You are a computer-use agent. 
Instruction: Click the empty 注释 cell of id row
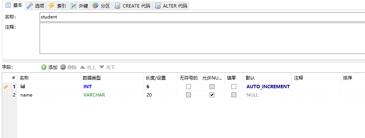click(316, 87)
